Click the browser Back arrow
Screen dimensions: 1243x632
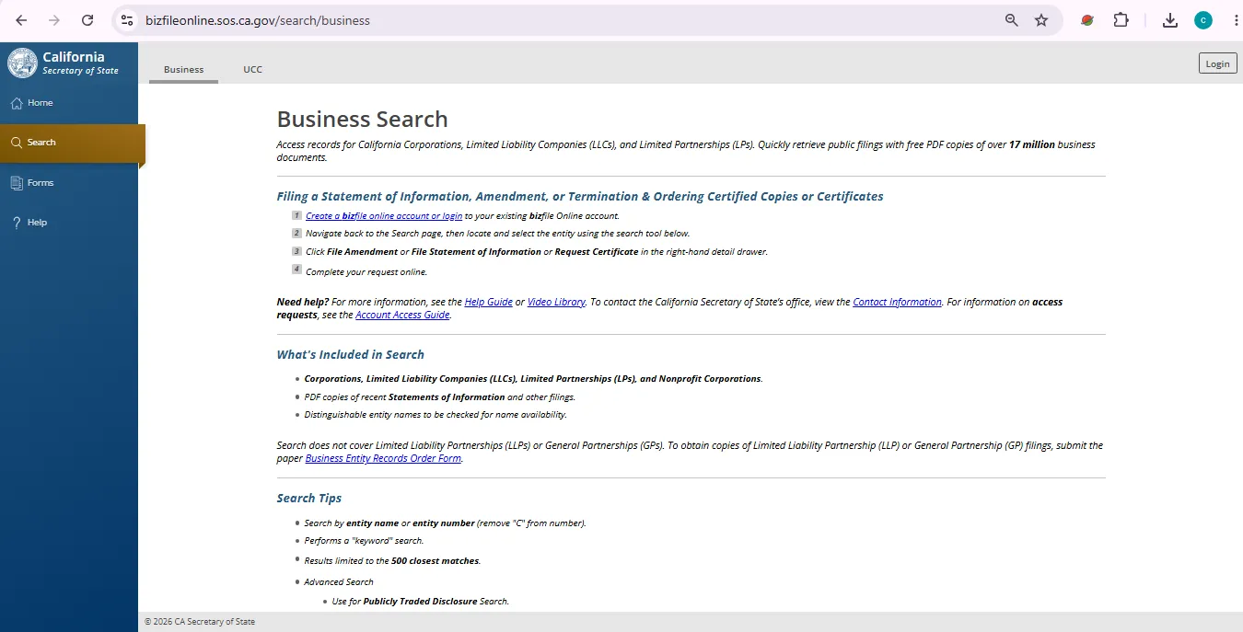(21, 20)
